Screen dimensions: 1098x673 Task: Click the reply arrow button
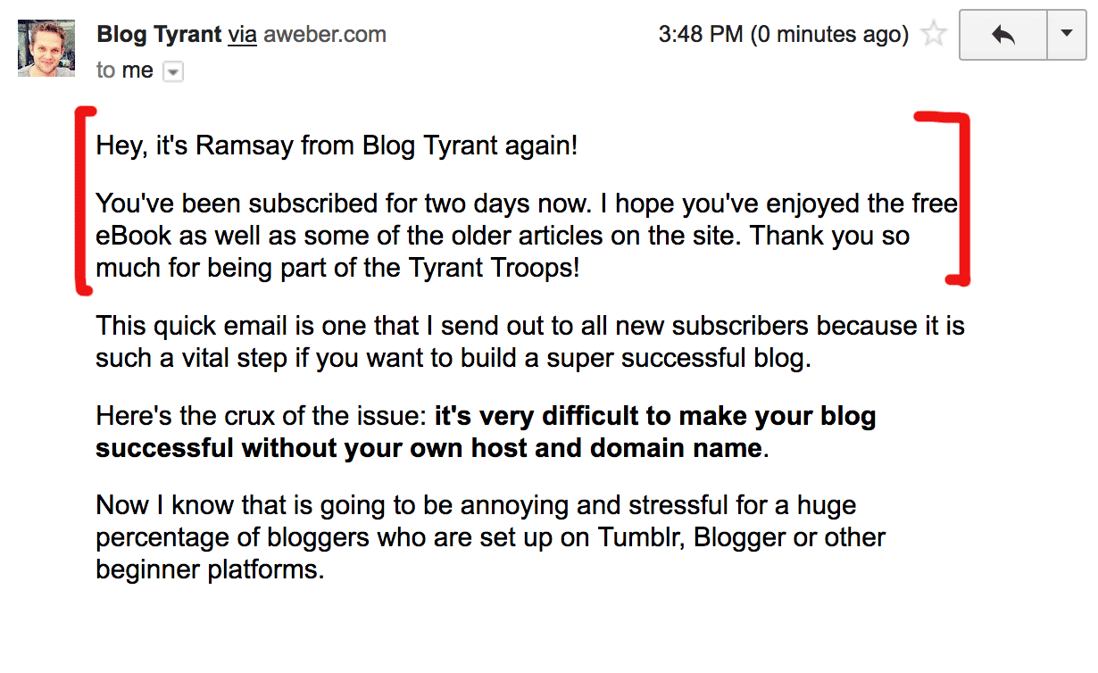(1003, 35)
